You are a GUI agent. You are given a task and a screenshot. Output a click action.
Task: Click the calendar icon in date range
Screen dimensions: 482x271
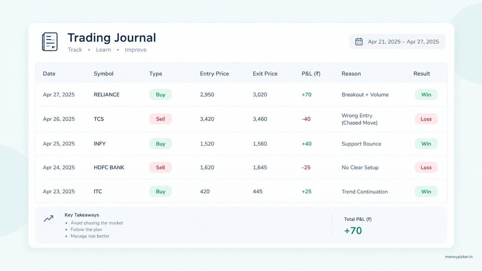359,42
